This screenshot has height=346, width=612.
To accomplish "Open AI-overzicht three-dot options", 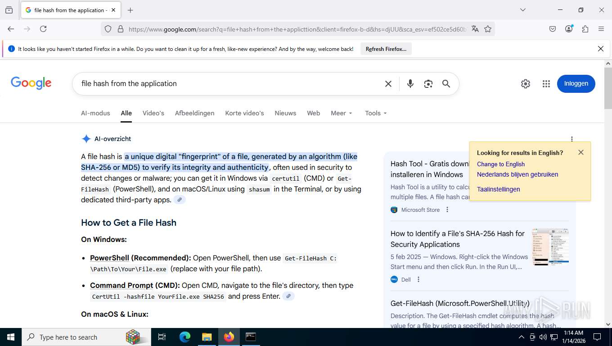I will pos(571,139).
